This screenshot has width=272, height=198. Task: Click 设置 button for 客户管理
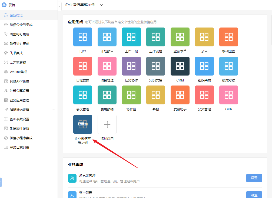(x=254, y=195)
